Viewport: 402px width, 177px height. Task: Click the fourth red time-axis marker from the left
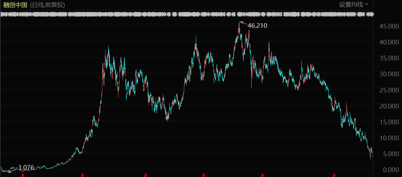coord(204,174)
